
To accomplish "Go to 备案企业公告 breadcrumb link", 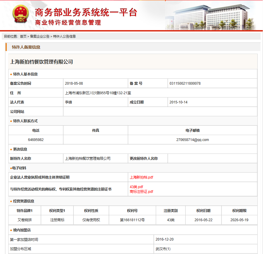I will [40, 36].
